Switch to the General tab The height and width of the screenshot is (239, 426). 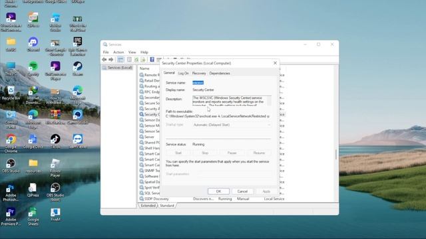click(x=169, y=73)
